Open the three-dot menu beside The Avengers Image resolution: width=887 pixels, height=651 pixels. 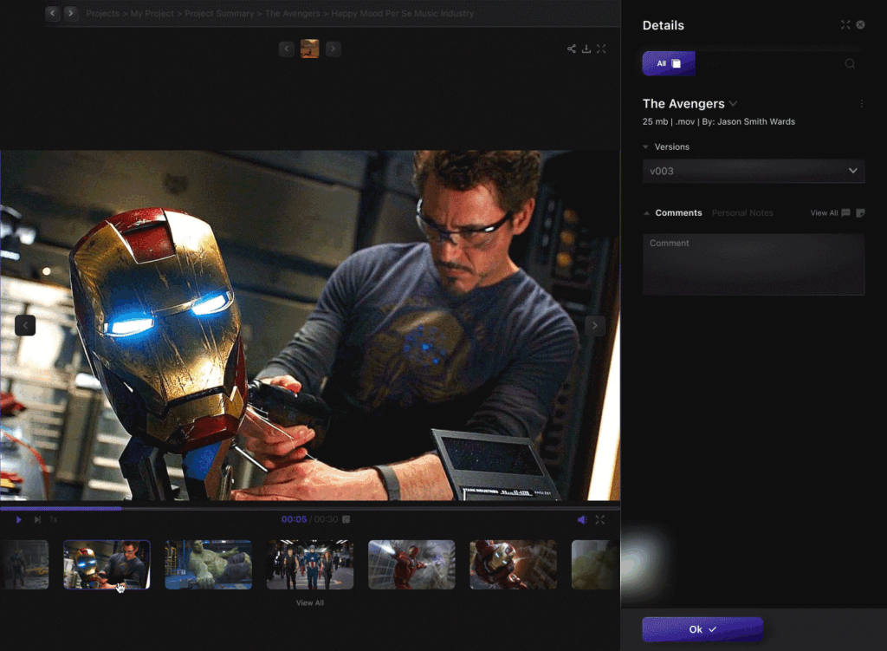pyautogui.click(x=861, y=104)
